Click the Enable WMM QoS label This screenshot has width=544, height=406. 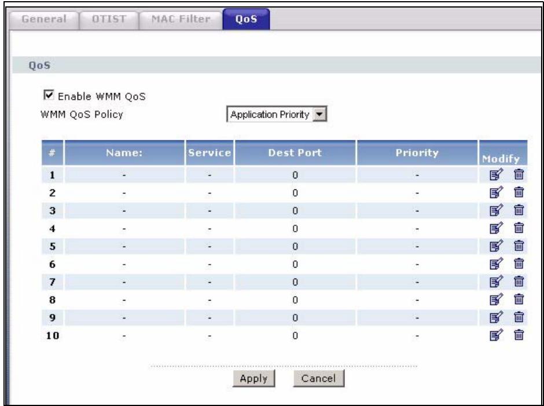(x=102, y=96)
